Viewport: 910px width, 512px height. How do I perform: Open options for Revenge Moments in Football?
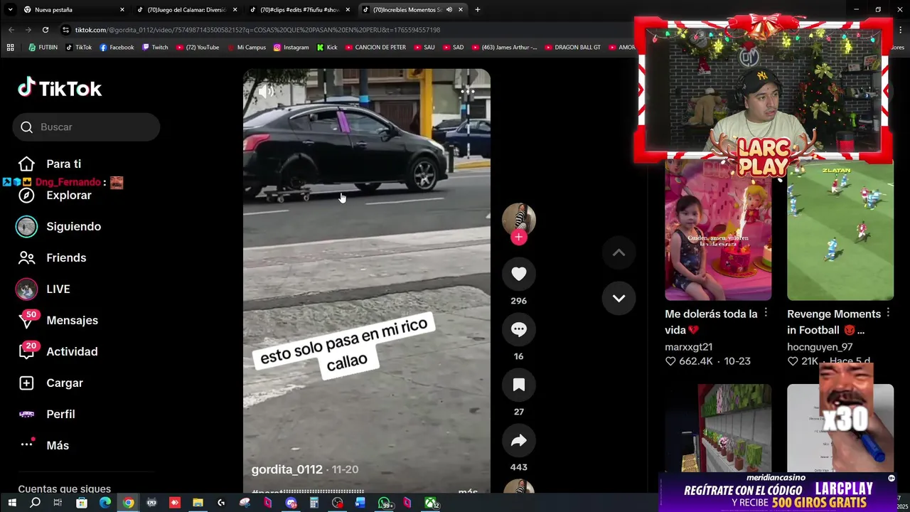[x=888, y=313]
